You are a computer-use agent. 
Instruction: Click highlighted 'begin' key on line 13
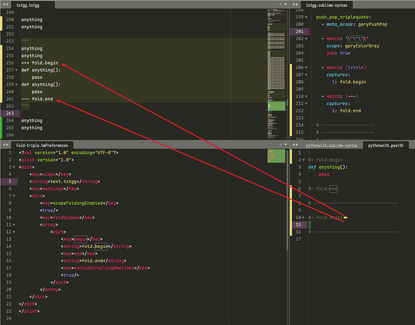81,239
